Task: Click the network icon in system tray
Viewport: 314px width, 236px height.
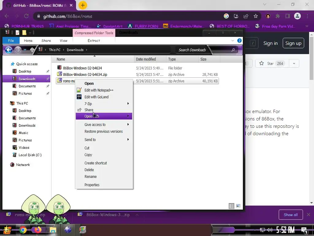Action: 262,230
